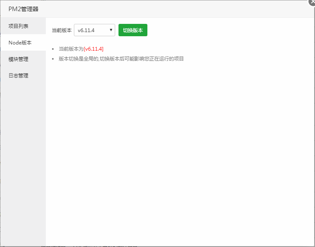This screenshot has height=247, width=315.
Task: Go to the 日志管理 tab
Action: click(19, 75)
